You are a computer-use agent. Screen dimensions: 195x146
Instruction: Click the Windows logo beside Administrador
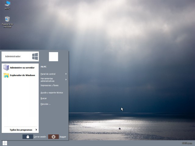pos(35,57)
